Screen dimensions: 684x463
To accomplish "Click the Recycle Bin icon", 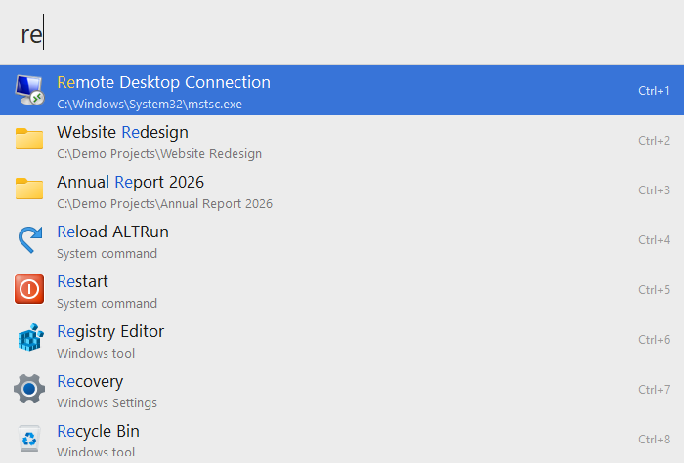I will tap(29, 439).
